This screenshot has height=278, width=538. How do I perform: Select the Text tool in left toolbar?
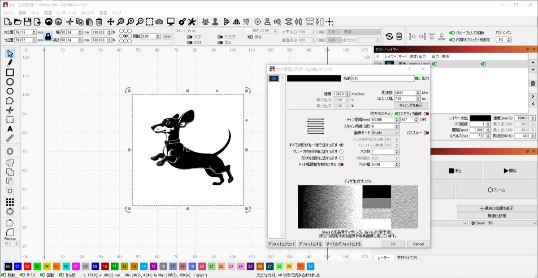pos(10,129)
